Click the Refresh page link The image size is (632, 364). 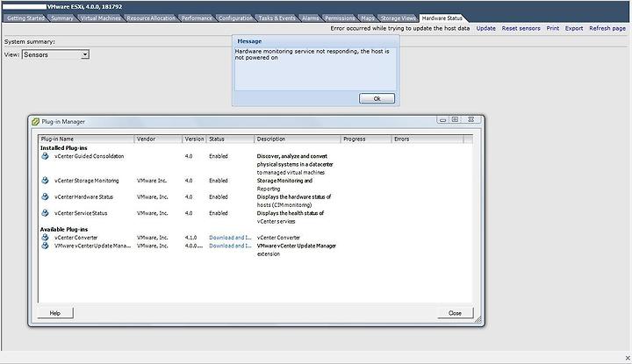point(607,28)
